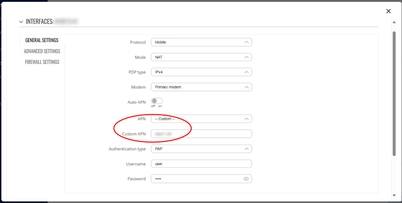Switch to the Advanced Settings tab
The height and width of the screenshot is (203, 402).
click(x=42, y=51)
